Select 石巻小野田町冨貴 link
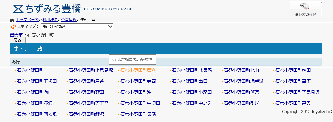The image size is (333, 122). (x=293, y=103)
